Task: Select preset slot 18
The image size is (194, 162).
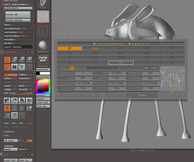Action: [121, 63]
